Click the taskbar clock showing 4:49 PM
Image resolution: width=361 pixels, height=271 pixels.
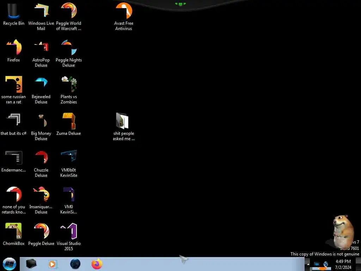(343, 264)
